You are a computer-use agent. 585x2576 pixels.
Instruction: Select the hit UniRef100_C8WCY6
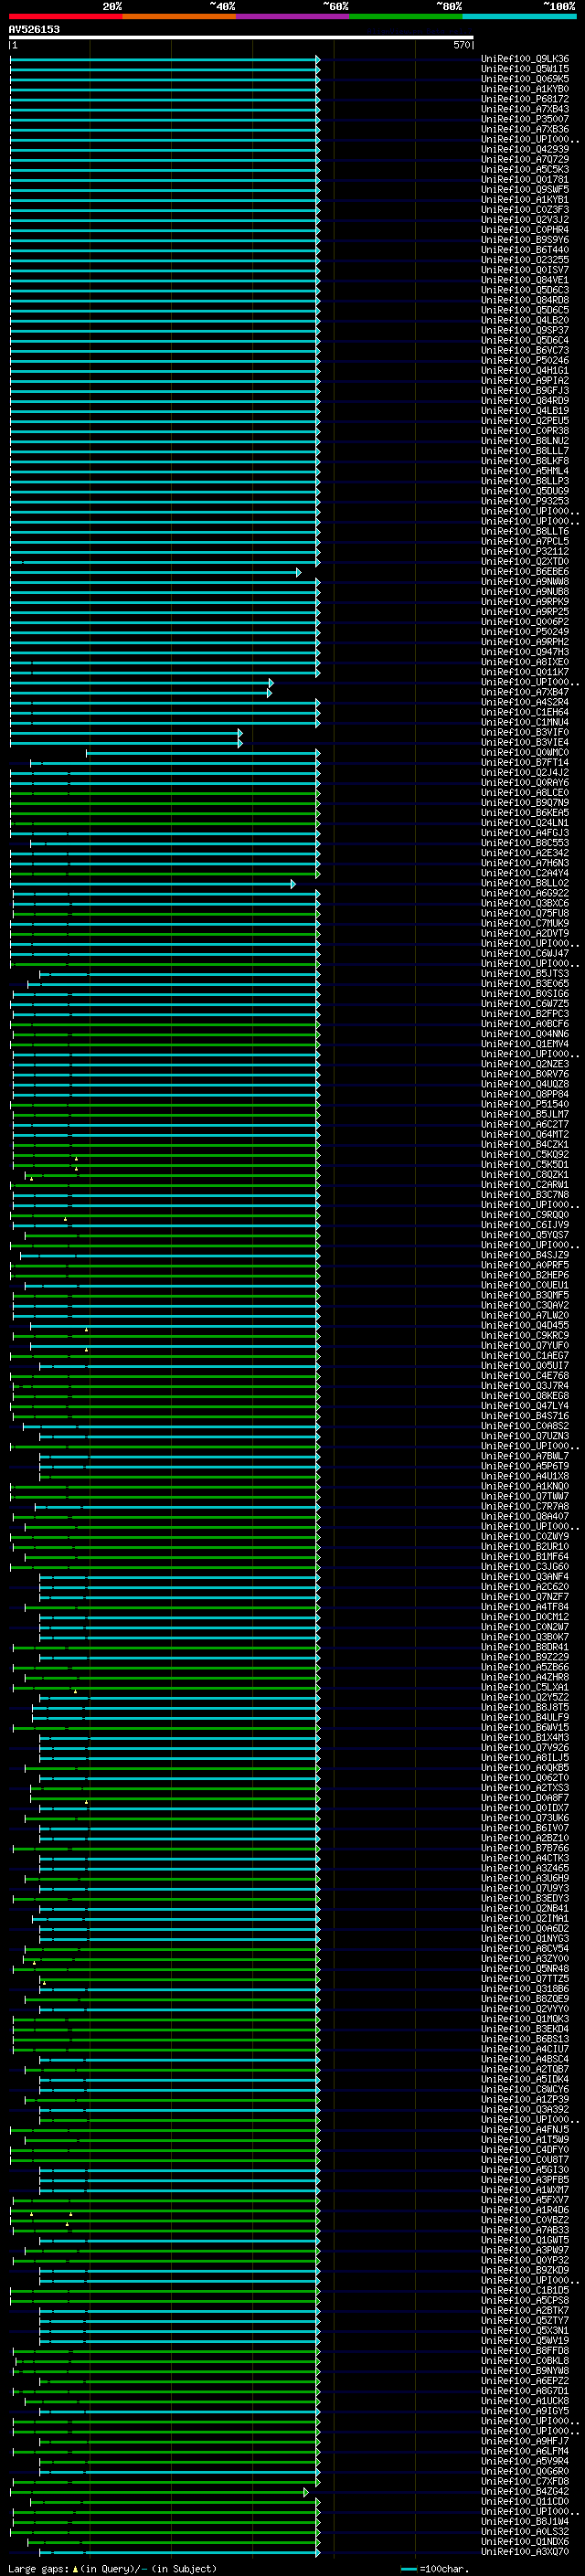click(525, 2089)
